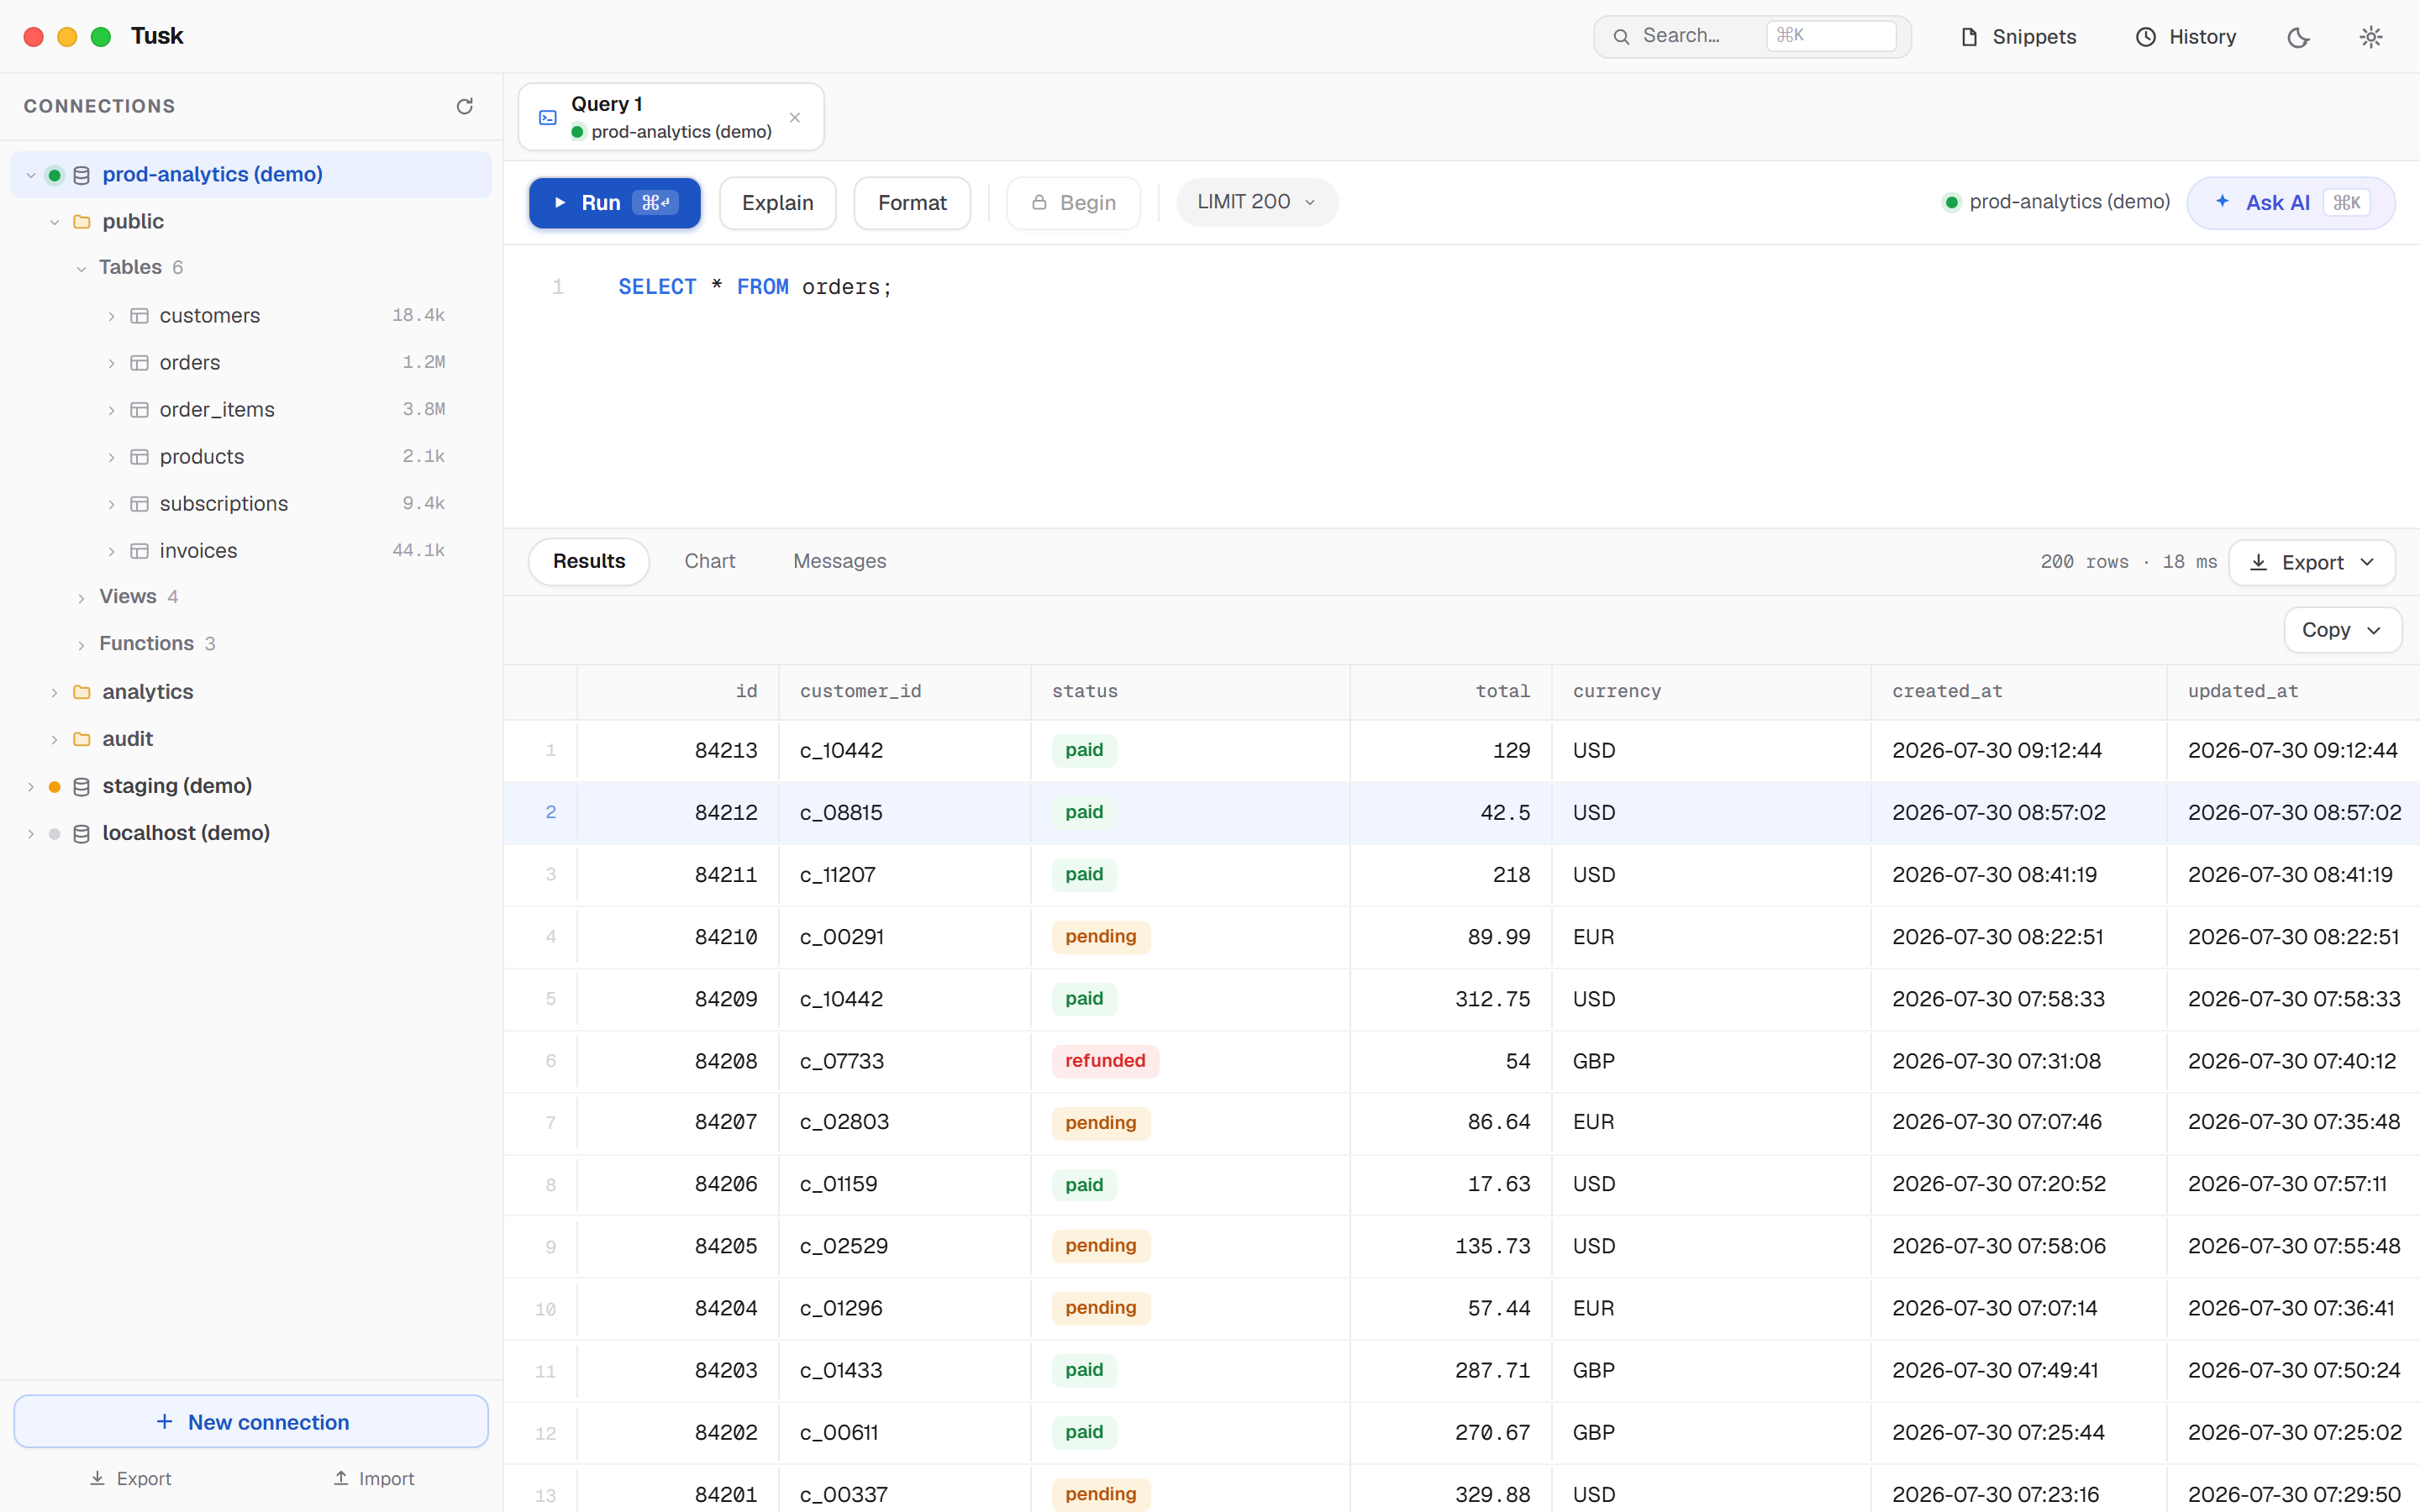The height and width of the screenshot is (1512, 2420).
Task: Click the products table icon
Action: click(140, 457)
